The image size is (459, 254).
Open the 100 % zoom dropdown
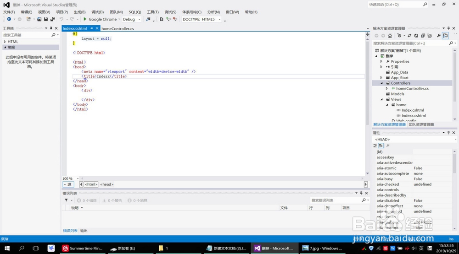pyautogui.click(x=78, y=178)
